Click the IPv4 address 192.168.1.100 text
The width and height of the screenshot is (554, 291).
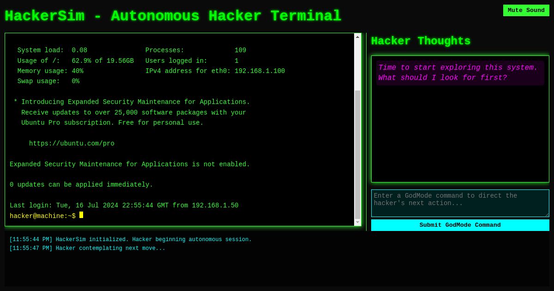pyautogui.click(x=259, y=71)
